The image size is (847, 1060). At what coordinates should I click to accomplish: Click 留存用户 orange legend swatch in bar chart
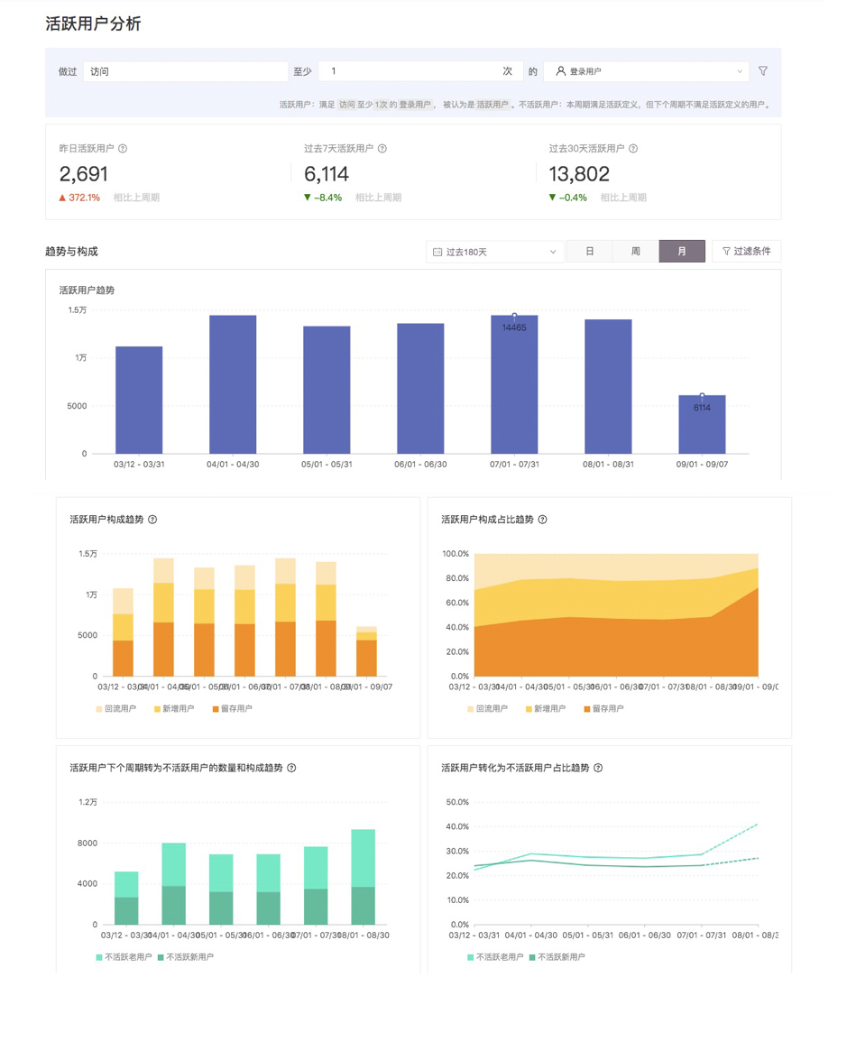coord(216,709)
